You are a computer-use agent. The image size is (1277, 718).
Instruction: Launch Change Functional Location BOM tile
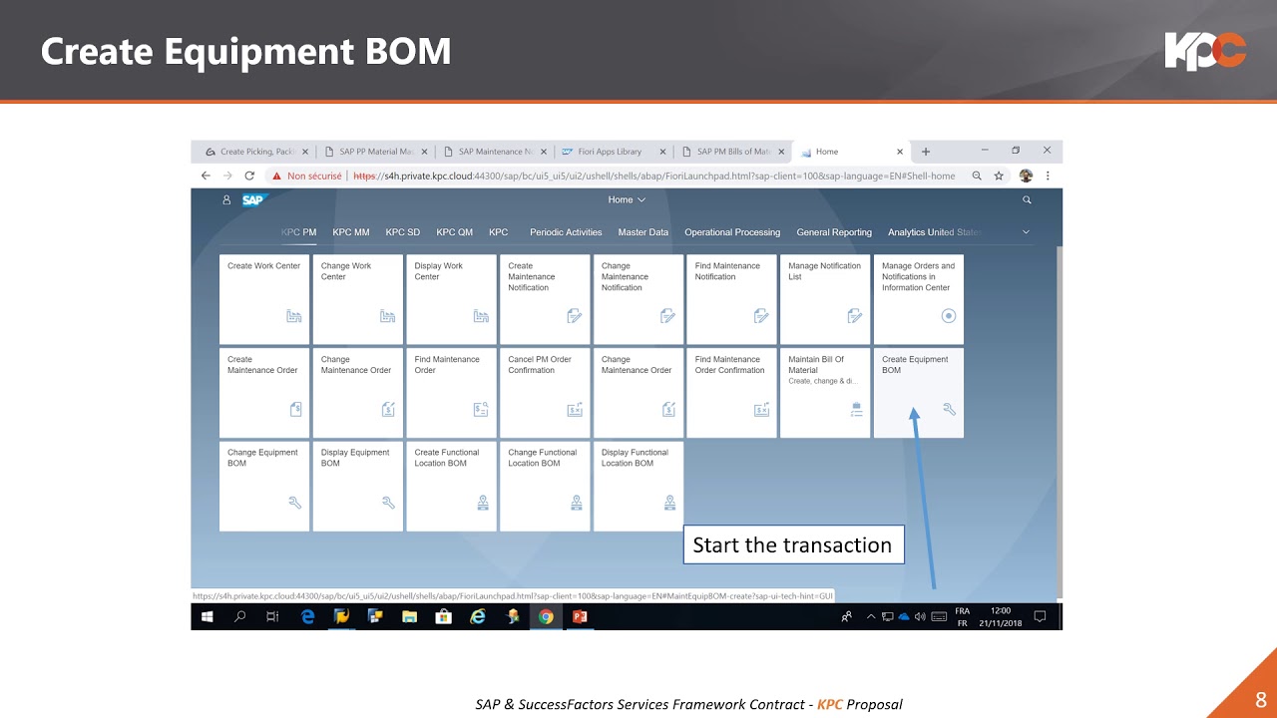click(x=545, y=486)
